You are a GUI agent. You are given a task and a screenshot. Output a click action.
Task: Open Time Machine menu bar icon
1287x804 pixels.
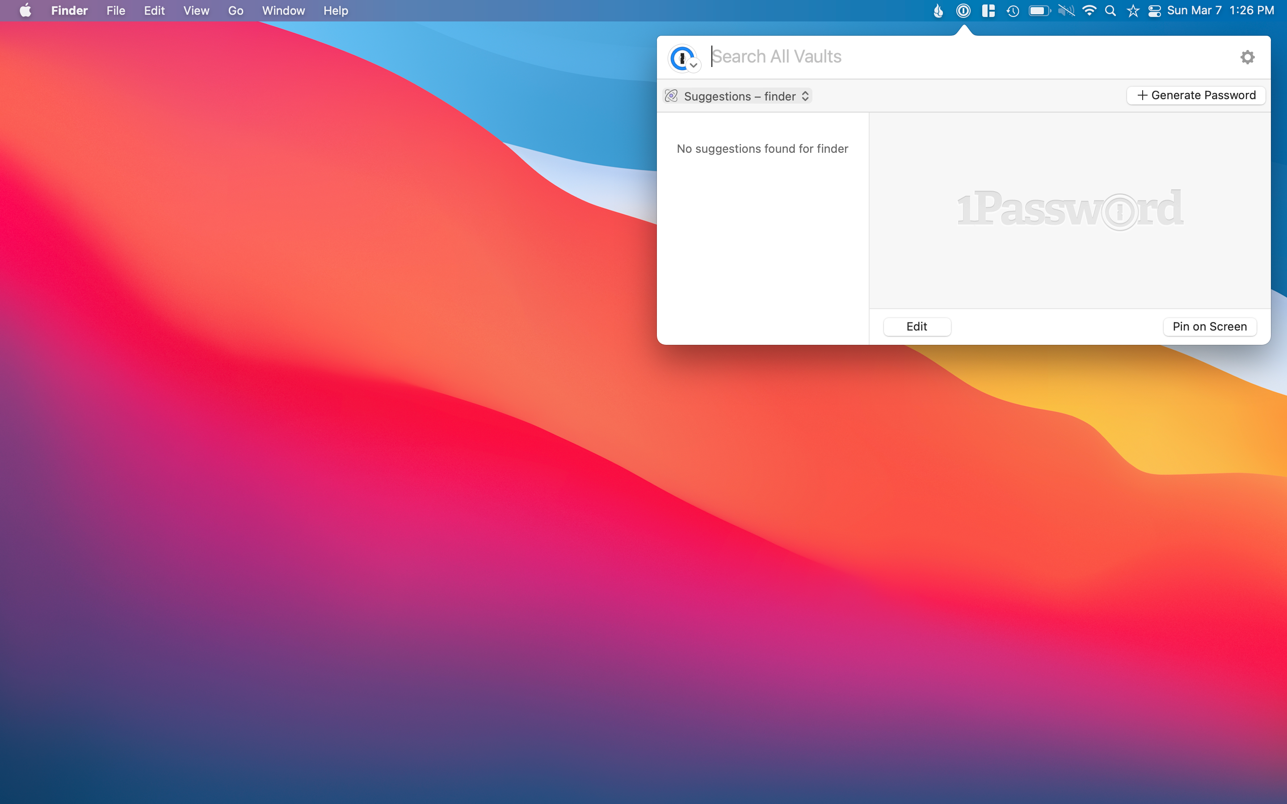point(1013,11)
